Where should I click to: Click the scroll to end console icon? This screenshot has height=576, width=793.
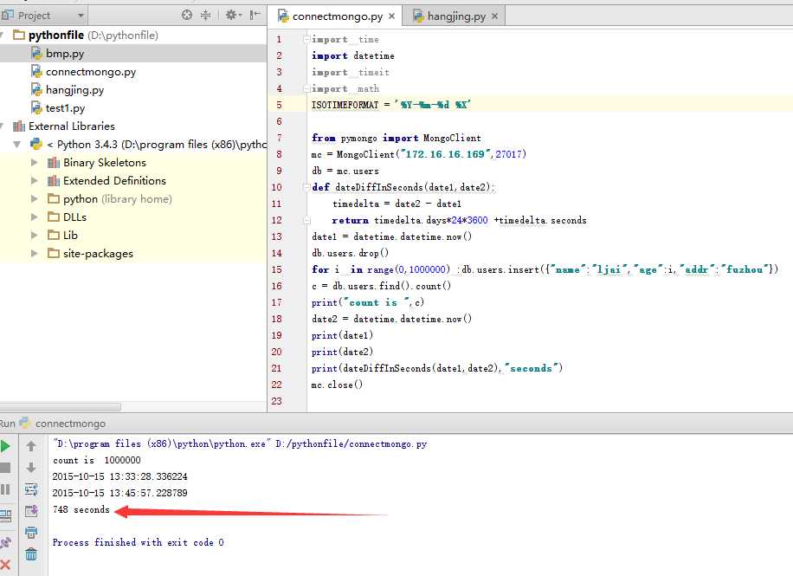31,511
